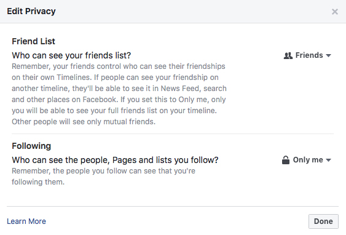346x235 pixels.
Task: Open the Learn More link
Action: 26,221
